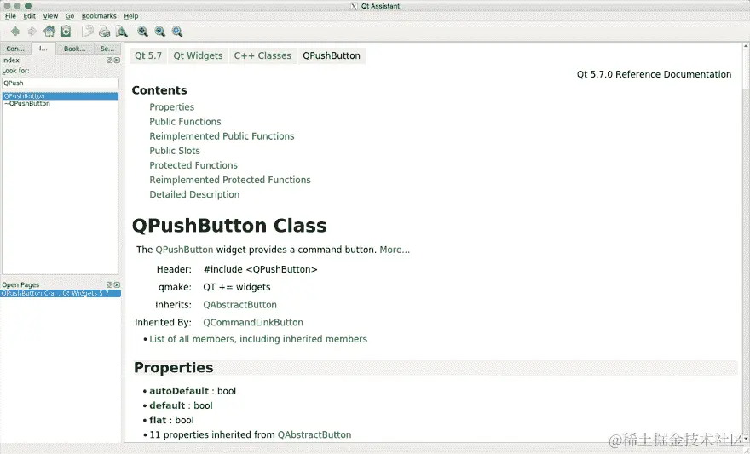The height and width of the screenshot is (454, 750).
Task: Switch to the Se... (Search) tab
Action: pos(107,49)
